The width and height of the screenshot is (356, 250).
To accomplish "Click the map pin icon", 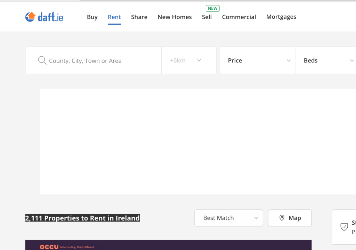I will click(x=282, y=218).
